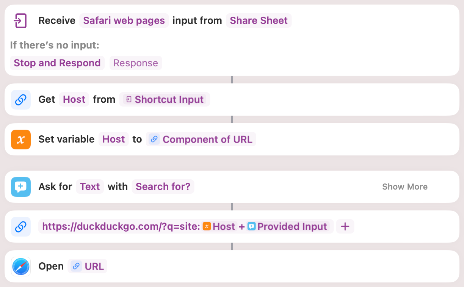464x287 pixels.
Task: Select the Component of URL variable token
Action: (x=201, y=139)
